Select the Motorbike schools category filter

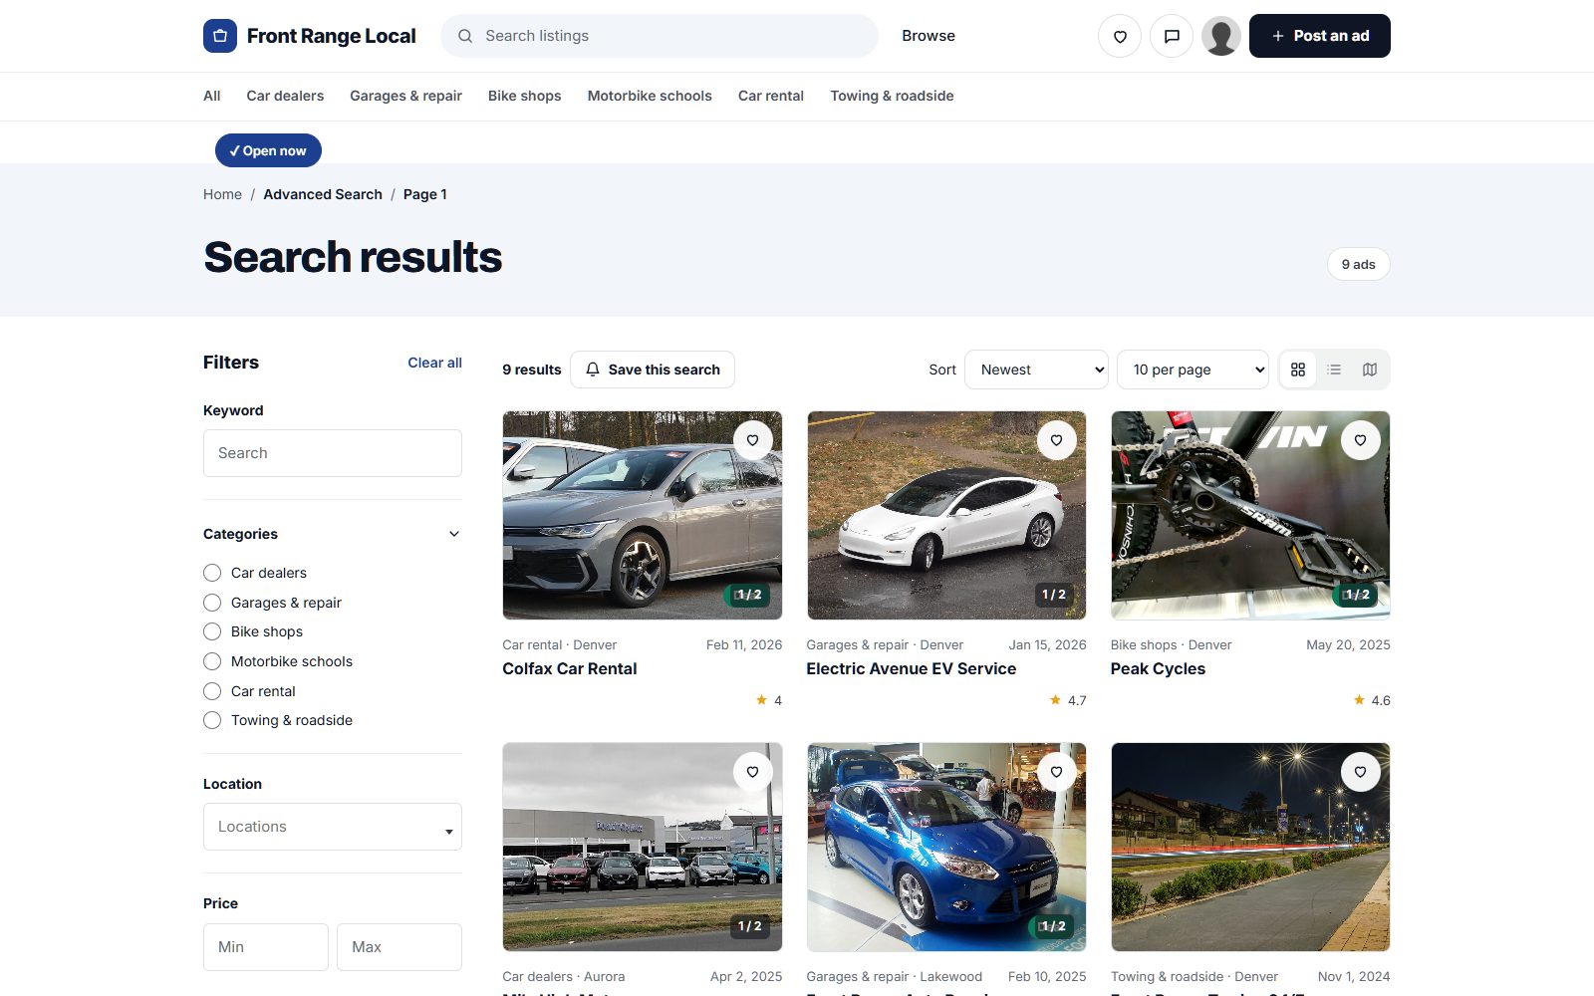[212, 661]
